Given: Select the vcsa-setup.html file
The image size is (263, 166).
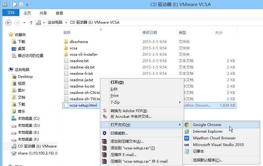Looking at the screenshot, I should click(x=83, y=105).
